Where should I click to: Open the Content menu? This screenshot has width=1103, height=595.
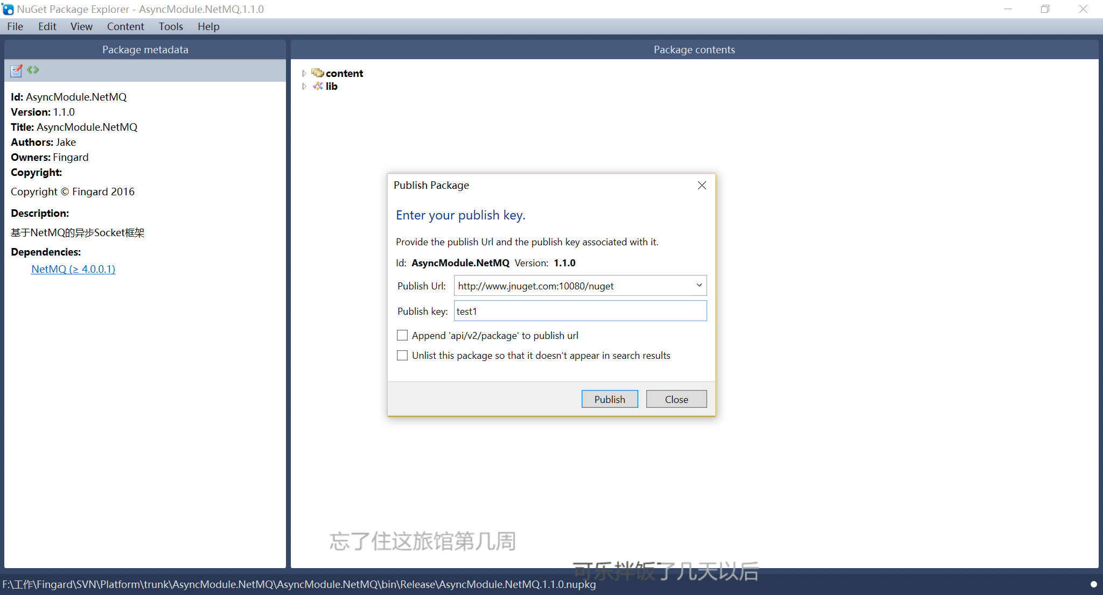(x=125, y=26)
